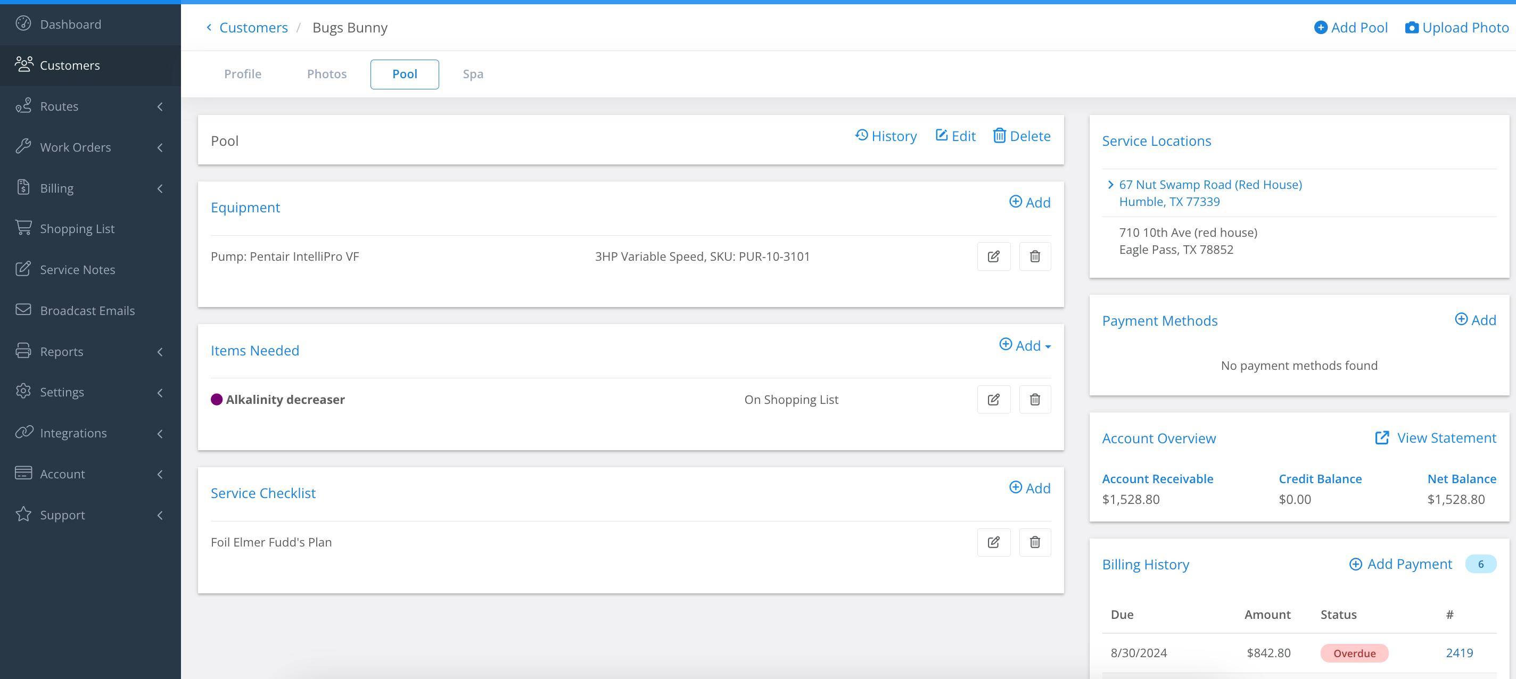Open the Items Needed Add dropdown
Viewport: 1516px width, 679px height.
click(1025, 345)
